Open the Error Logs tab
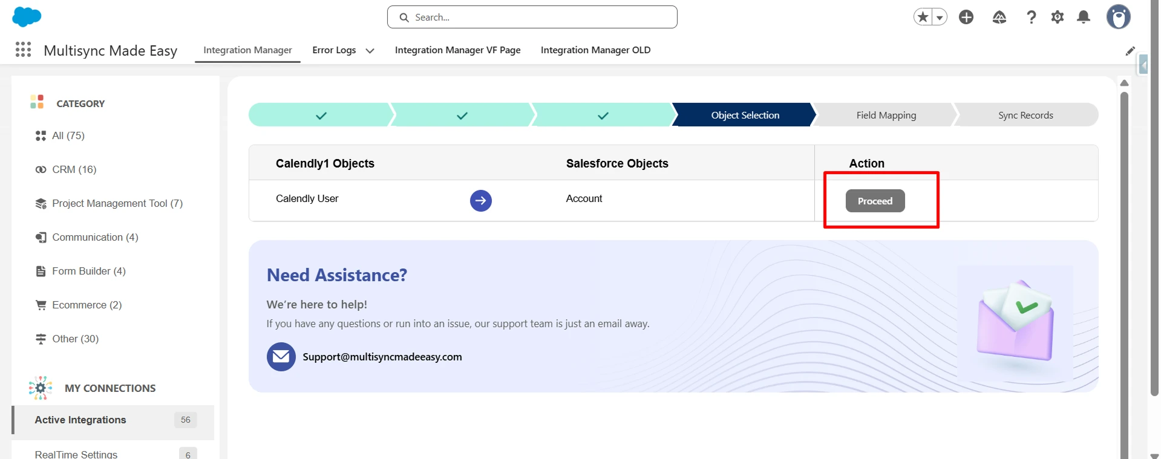This screenshot has width=1161, height=459. click(334, 50)
